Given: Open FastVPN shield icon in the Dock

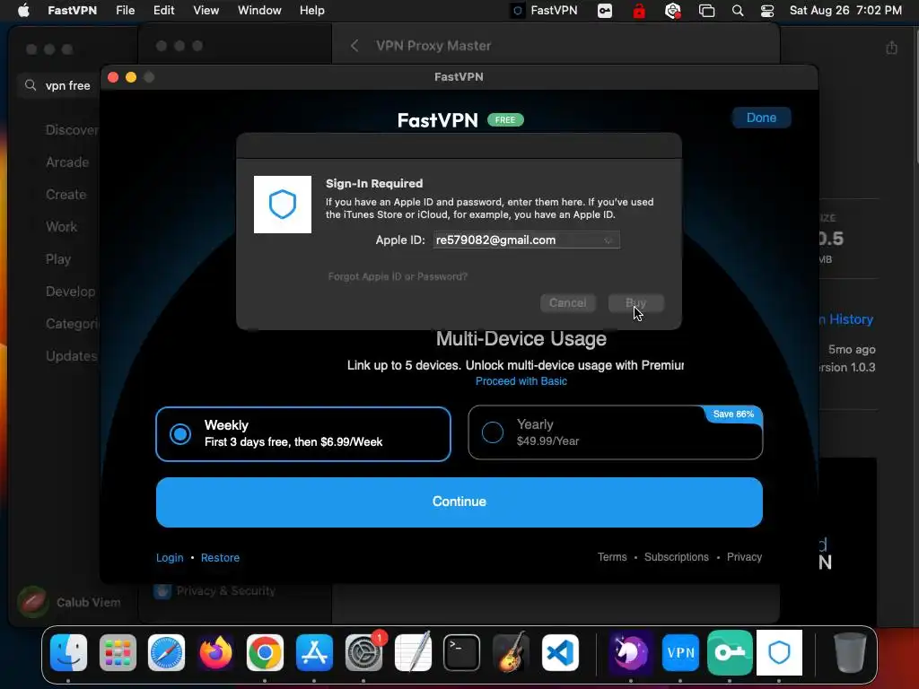Looking at the screenshot, I should 779,653.
